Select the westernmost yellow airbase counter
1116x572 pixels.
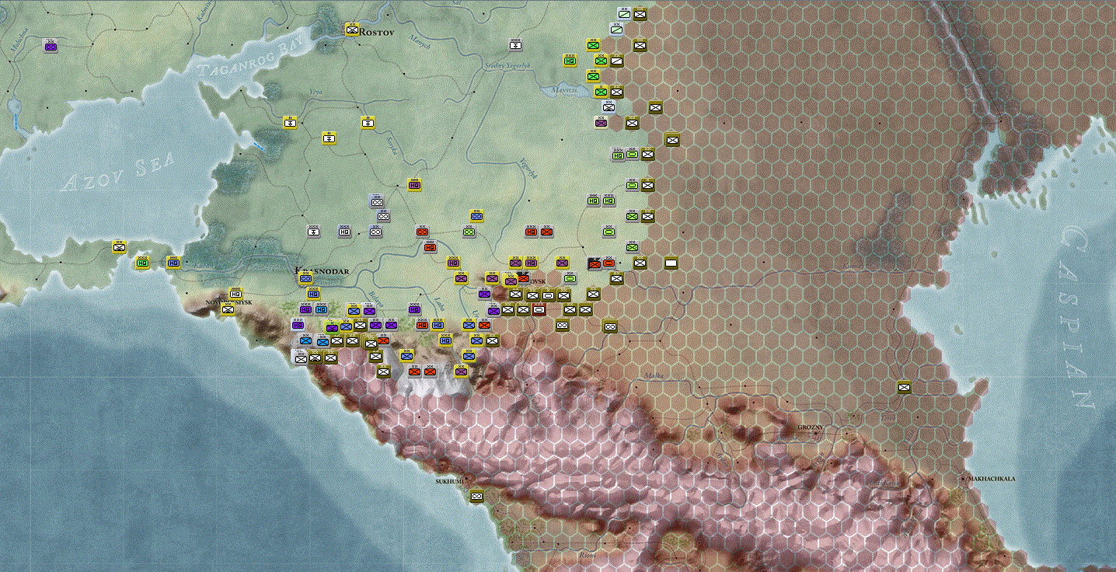tap(290, 123)
